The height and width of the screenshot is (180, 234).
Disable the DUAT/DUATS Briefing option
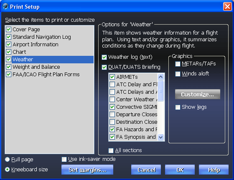pos(104,67)
